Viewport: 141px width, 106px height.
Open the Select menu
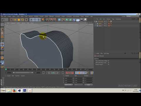pyautogui.click(x=14, y=16)
